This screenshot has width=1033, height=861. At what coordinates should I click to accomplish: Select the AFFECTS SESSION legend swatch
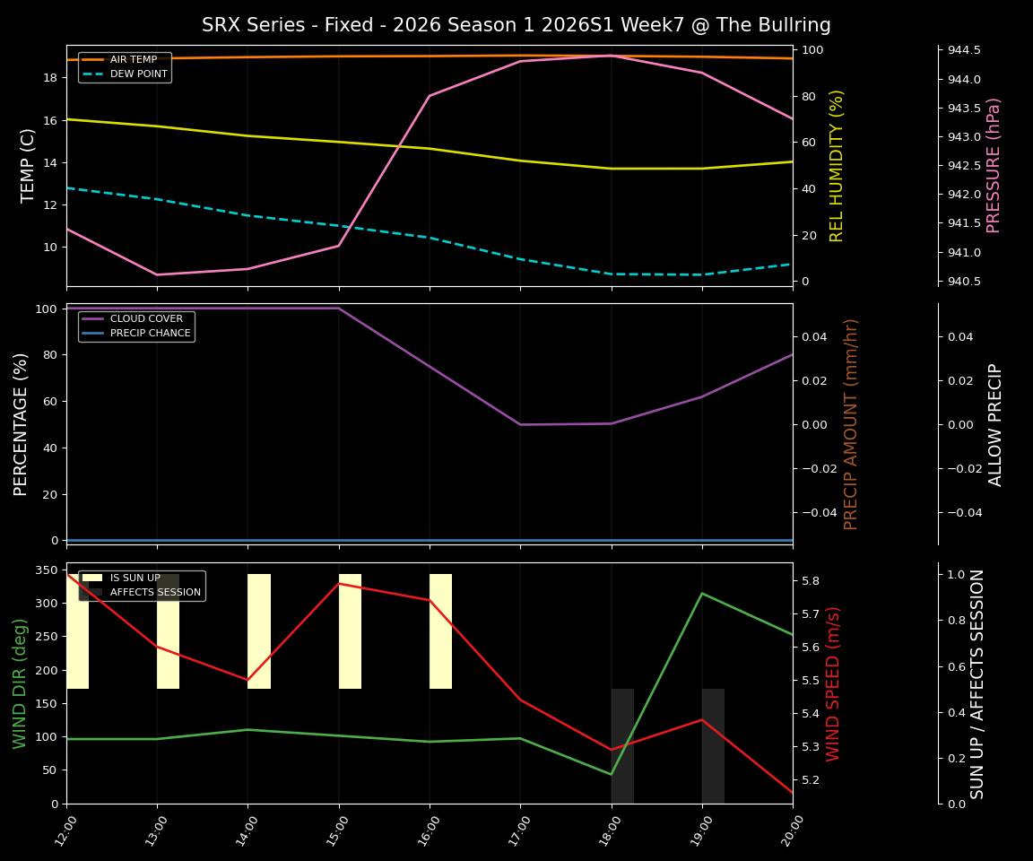point(94,592)
